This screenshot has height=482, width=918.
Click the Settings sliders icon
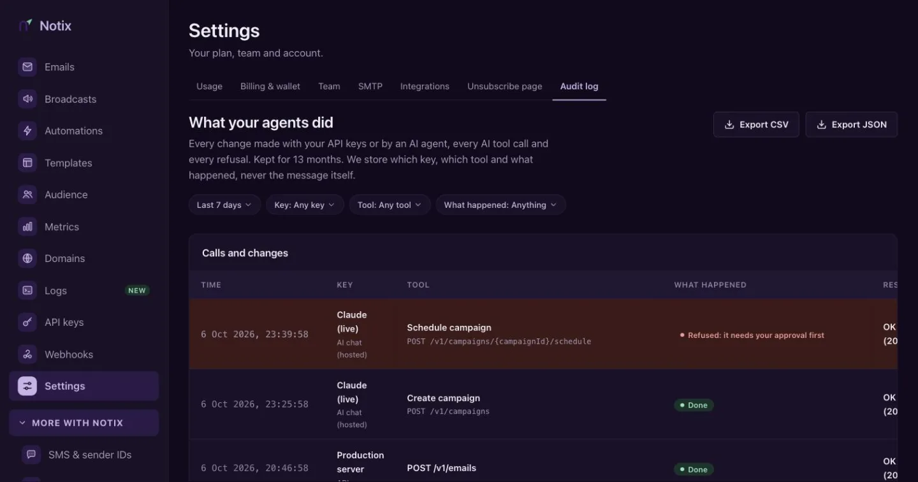pos(27,386)
